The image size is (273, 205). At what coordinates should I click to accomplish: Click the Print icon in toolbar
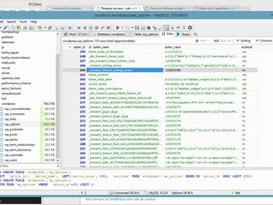pos(31,28)
